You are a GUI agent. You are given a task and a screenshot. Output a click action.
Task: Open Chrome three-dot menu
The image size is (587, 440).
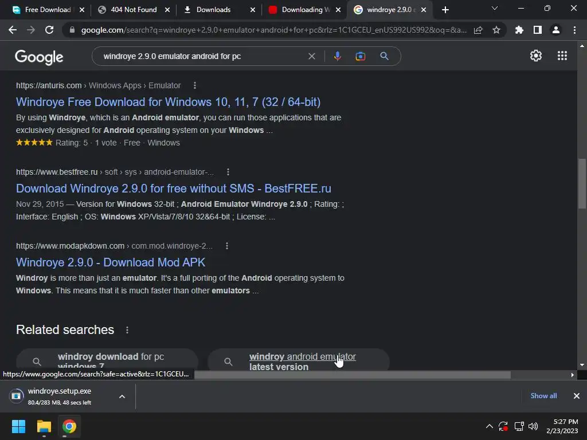(x=574, y=30)
